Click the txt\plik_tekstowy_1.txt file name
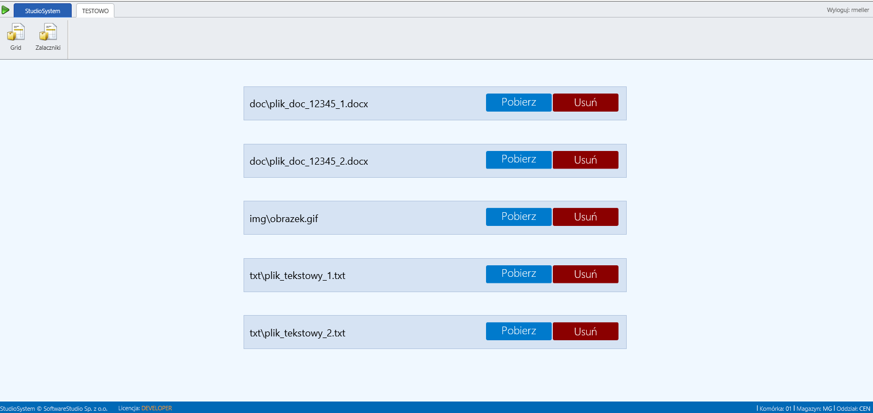Screen dimensions: 873x413 click(297, 276)
